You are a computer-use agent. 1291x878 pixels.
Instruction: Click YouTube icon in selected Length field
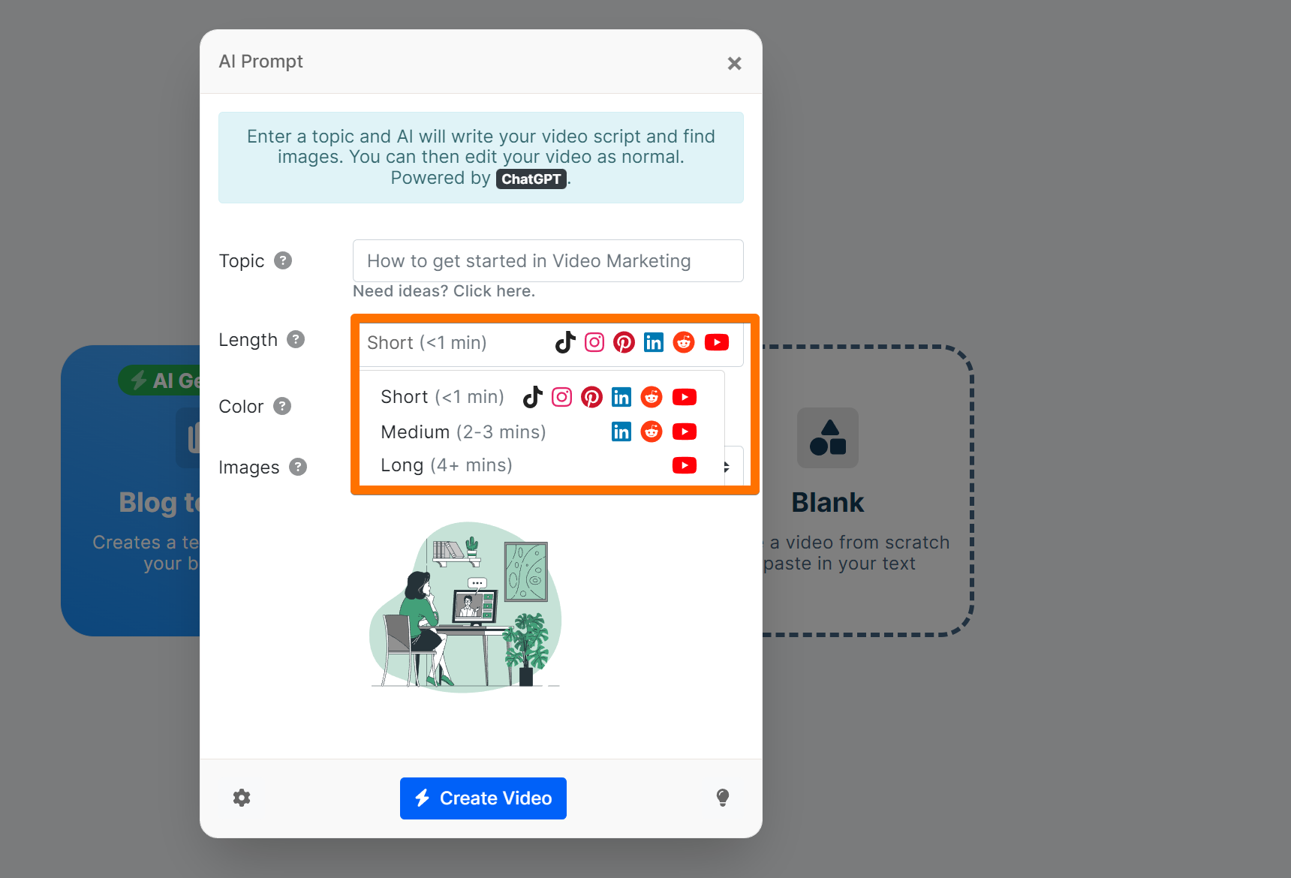pyautogui.click(x=717, y=342)
